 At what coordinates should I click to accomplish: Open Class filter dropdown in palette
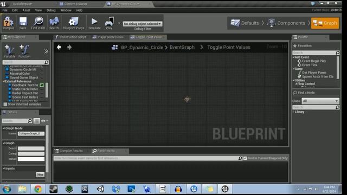(320, 101)
